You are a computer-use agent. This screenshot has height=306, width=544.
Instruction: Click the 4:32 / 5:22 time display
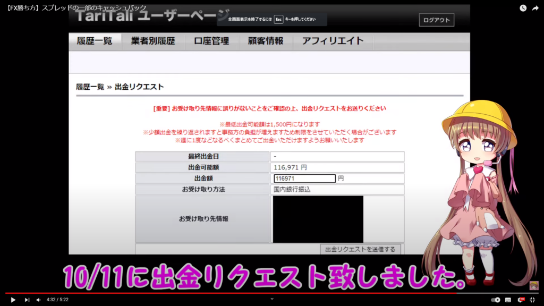pos(57,300)
